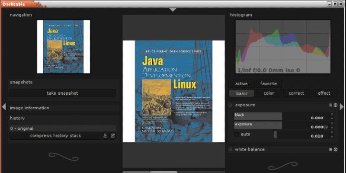346x173 pixels.
Task: Toggle the white balance module power icon
Action: pyautogui.click(x=231, y=150)
